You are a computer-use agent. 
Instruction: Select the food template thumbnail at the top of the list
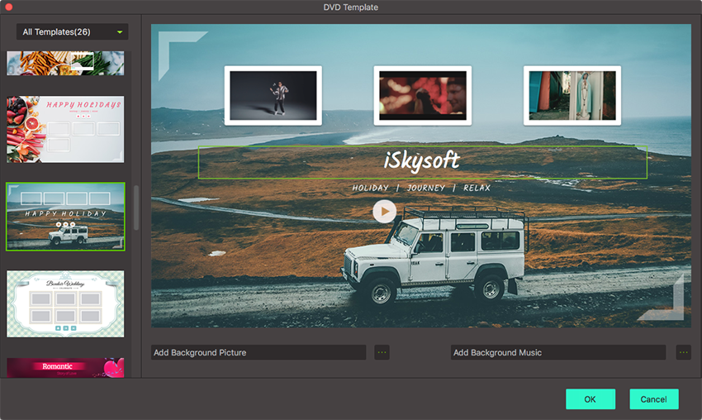click(65, 63)
